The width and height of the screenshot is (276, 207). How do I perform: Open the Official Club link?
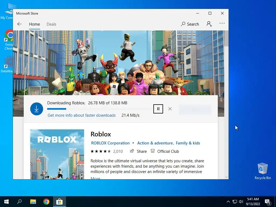pyautogui.click(x=165, y=151)
